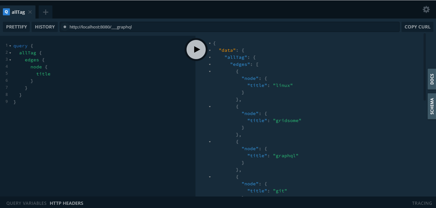
Task: Click node on line 4 of query
Action: coord(36,67)
